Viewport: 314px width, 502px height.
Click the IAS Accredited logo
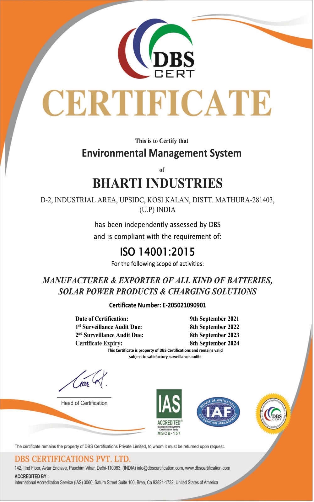tap(169, 412)
